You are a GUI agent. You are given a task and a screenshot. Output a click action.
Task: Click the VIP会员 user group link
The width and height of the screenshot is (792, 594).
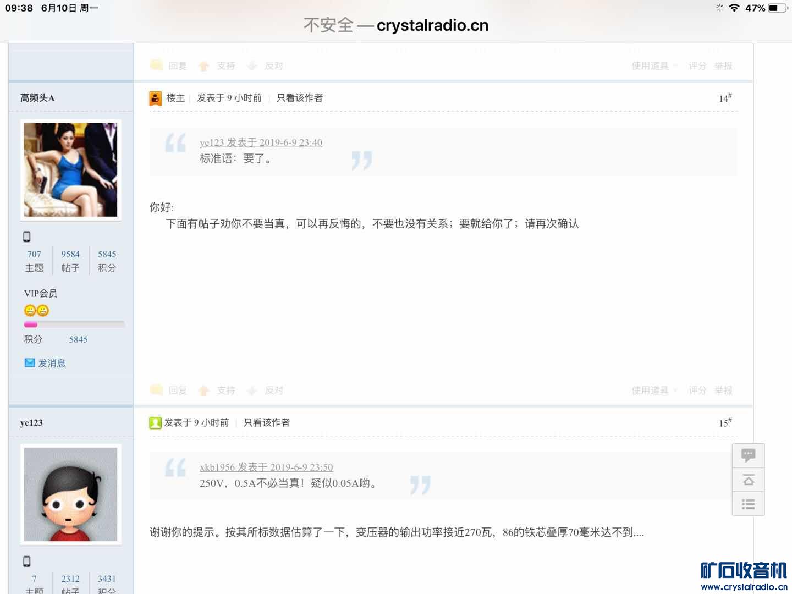coord(41,293)
